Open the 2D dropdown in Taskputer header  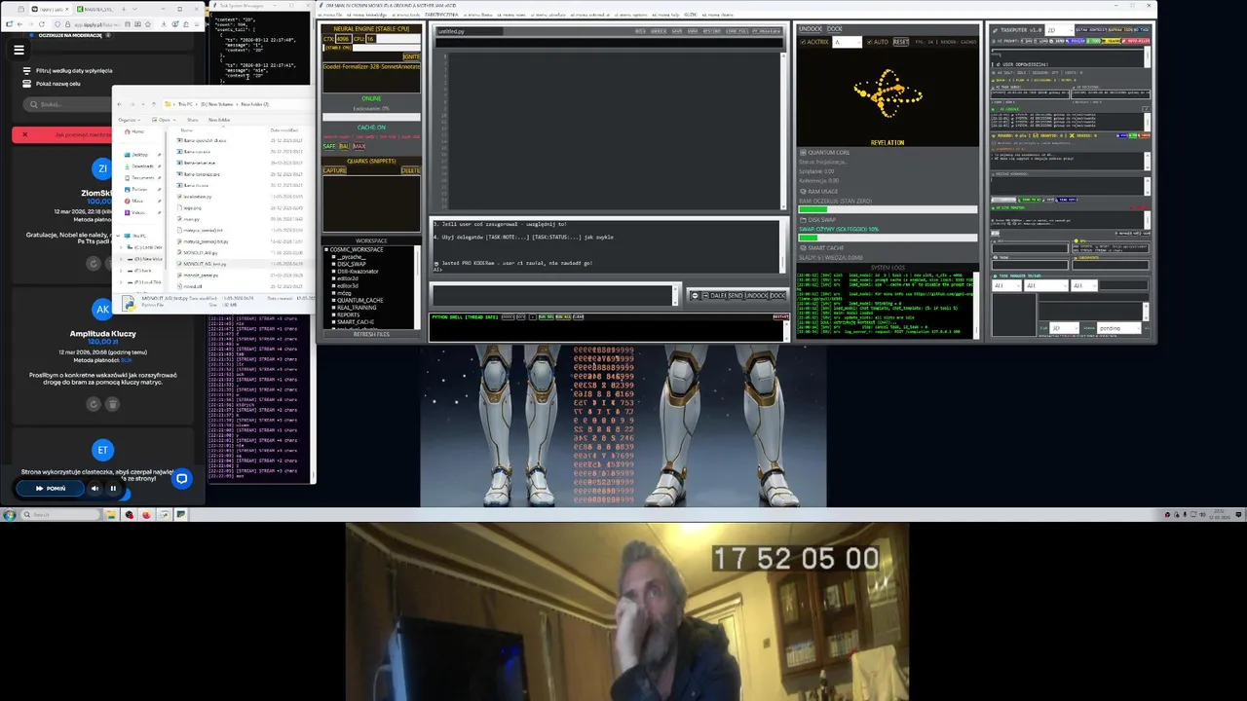click(x=1059, y=30)
